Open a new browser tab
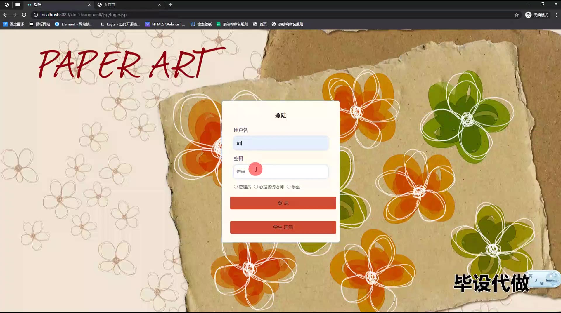The width and height of the screenshot is (561, 313). pyautogui.click(x=171, y=5)
